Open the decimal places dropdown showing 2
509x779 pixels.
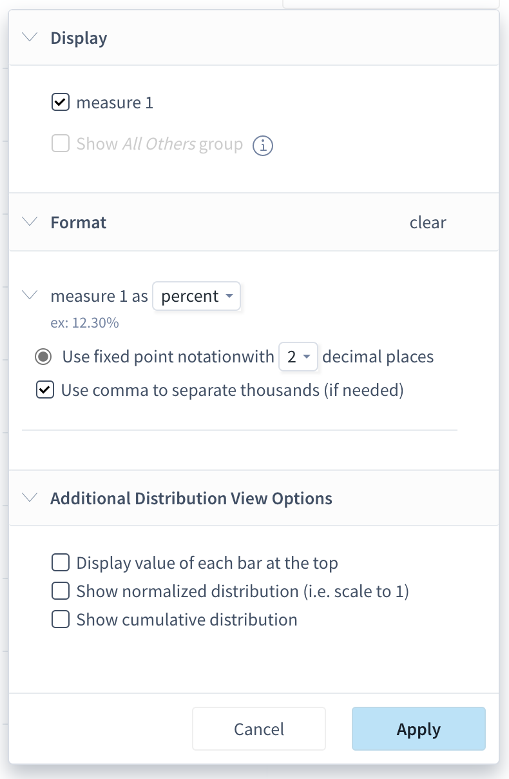[x=298, y=357]
